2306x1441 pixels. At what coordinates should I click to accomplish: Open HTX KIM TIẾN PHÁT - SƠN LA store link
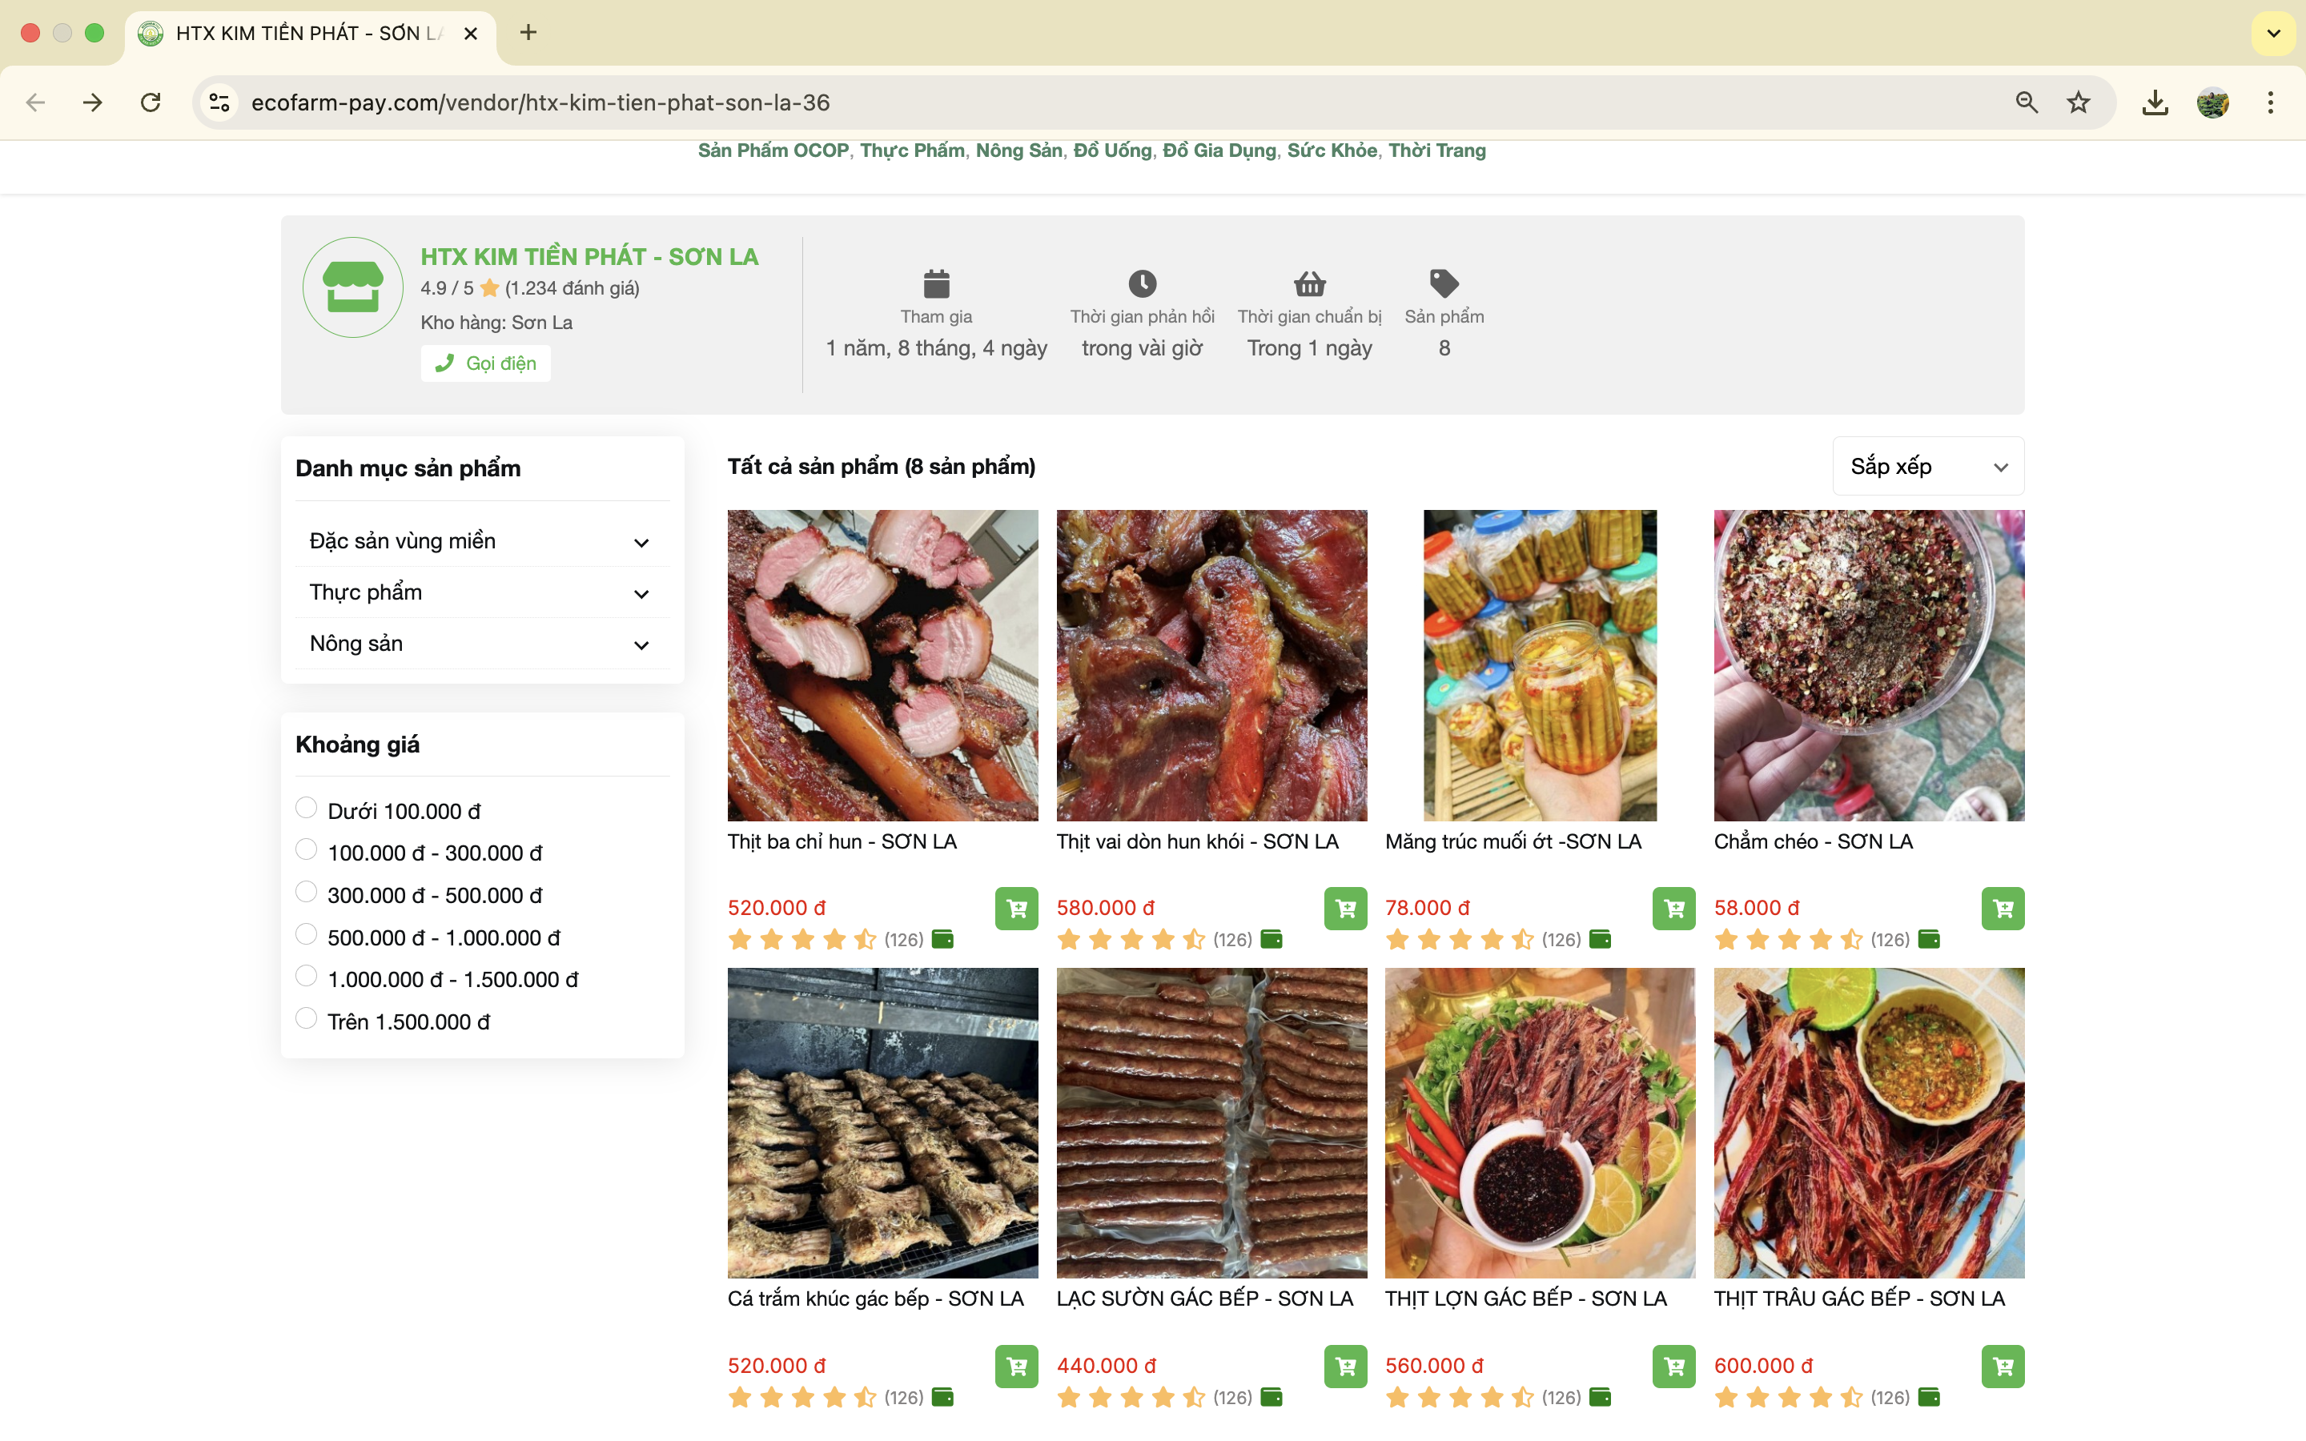click(589, 256)
